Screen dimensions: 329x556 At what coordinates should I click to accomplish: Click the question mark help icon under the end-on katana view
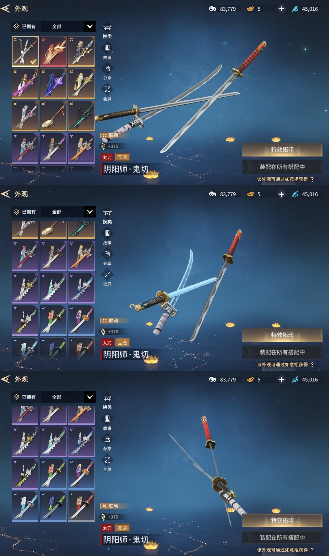(312, 550)
